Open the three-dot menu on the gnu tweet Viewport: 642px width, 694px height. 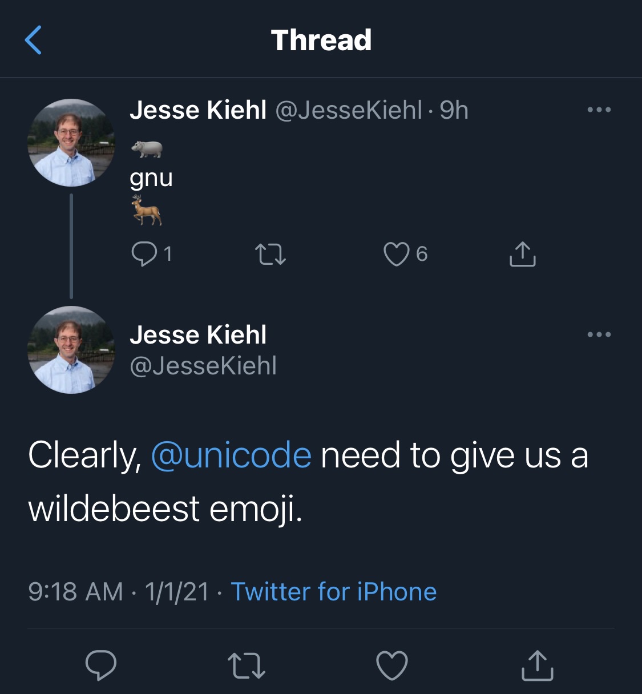click(599, 110)
